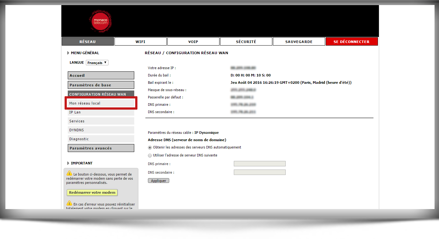Open the Services page
The height and width of the screenshot is (239, 439).
pyautogui.click(x=101, y=121)
